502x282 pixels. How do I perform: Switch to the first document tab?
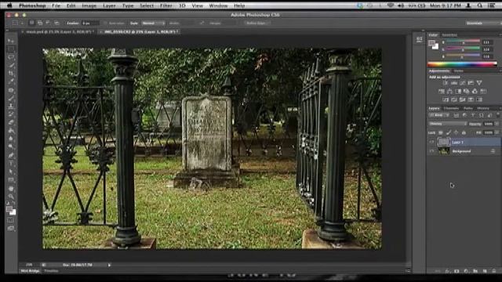[58, 32]
